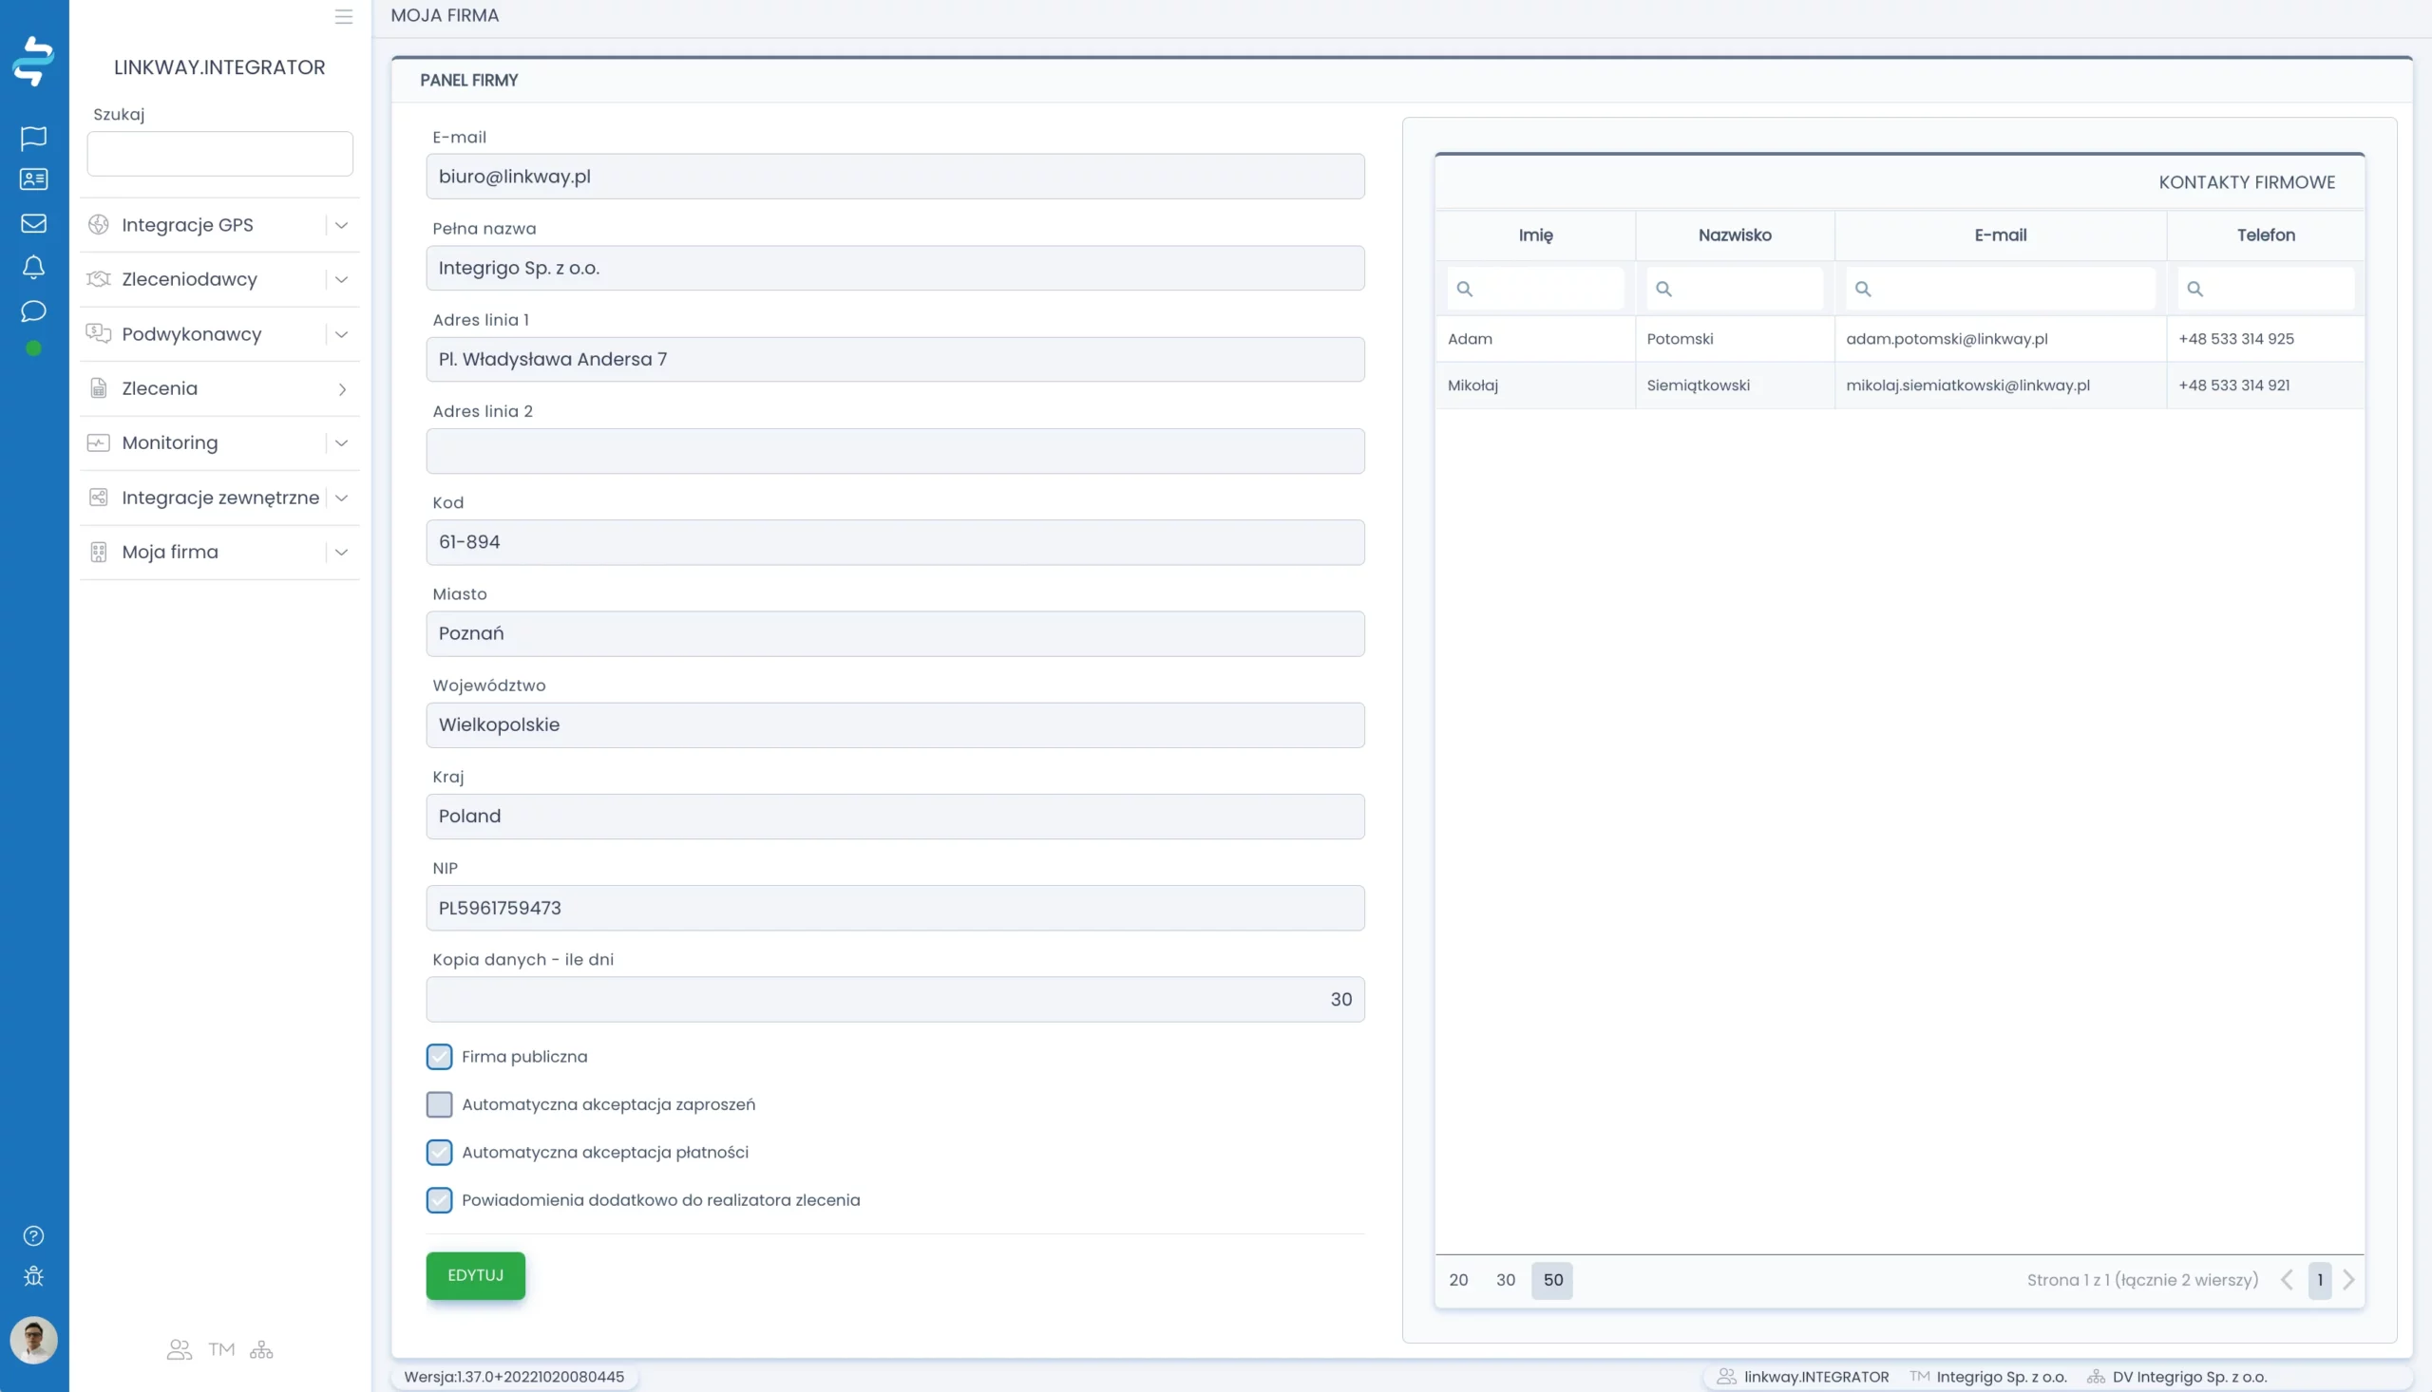Image resolution: width=2432 pixels, height=1392 pixels.
Task: Open the Podwykonawcy menu item
Action: [x=219, y=333]
